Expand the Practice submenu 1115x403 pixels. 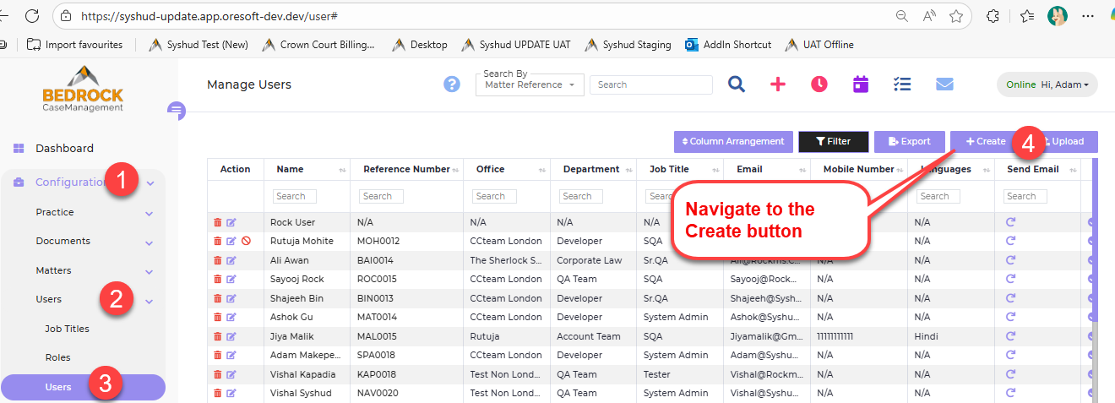pyautogui.click(x=150, y=213)
